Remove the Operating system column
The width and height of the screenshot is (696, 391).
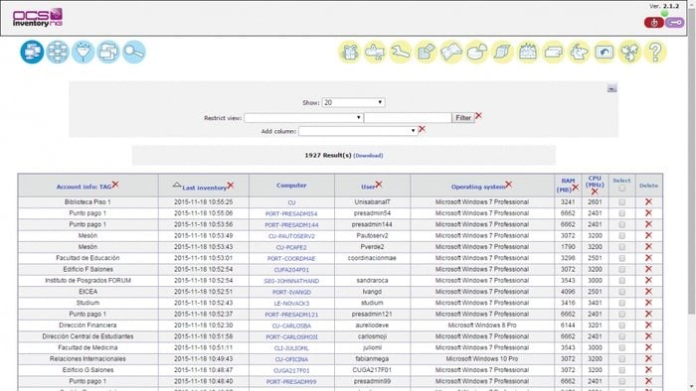[509, 185]
